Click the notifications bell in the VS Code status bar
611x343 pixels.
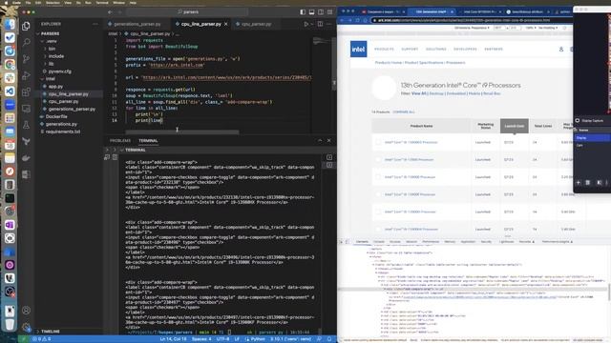(x=329, y=339)
